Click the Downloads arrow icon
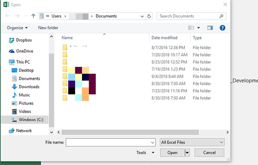Screen dimensions: 258x165 tap(14, 87)
